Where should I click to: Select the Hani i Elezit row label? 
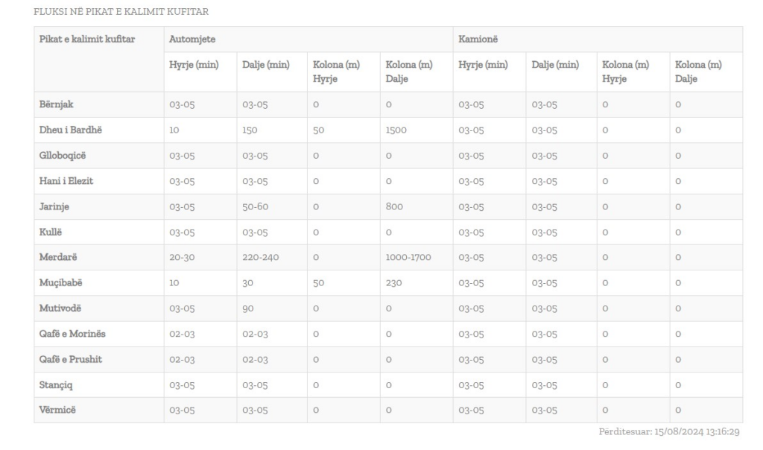coord(66,181)
